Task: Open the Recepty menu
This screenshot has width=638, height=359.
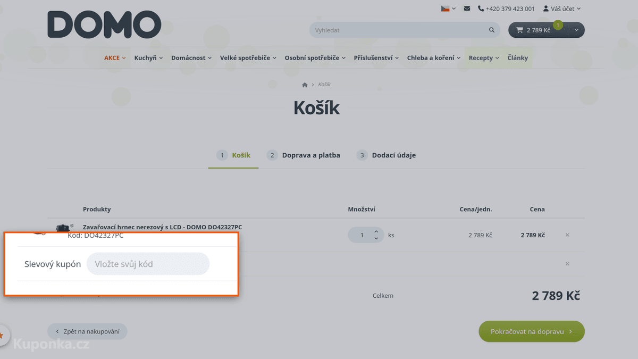Action: click(484, 58)
